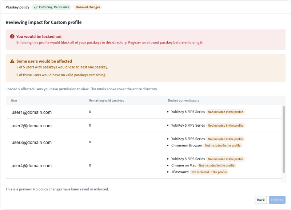The height and width of the screenshot is (210, 291).
Task: Click the Passkey policy title
Action: click(17, 7)
